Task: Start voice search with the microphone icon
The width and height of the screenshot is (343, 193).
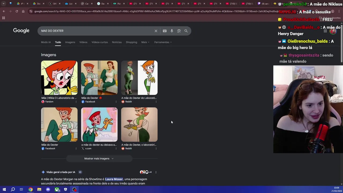Action: [x=172, y=31]
